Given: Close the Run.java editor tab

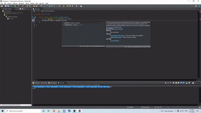Looking at the screenshot, I should pos(41,9).
